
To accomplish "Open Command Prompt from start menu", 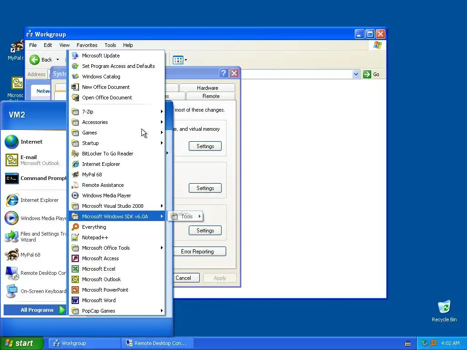I will (35, 178).
